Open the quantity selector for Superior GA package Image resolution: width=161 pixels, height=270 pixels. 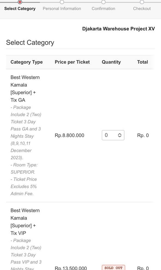coord(113,135)
